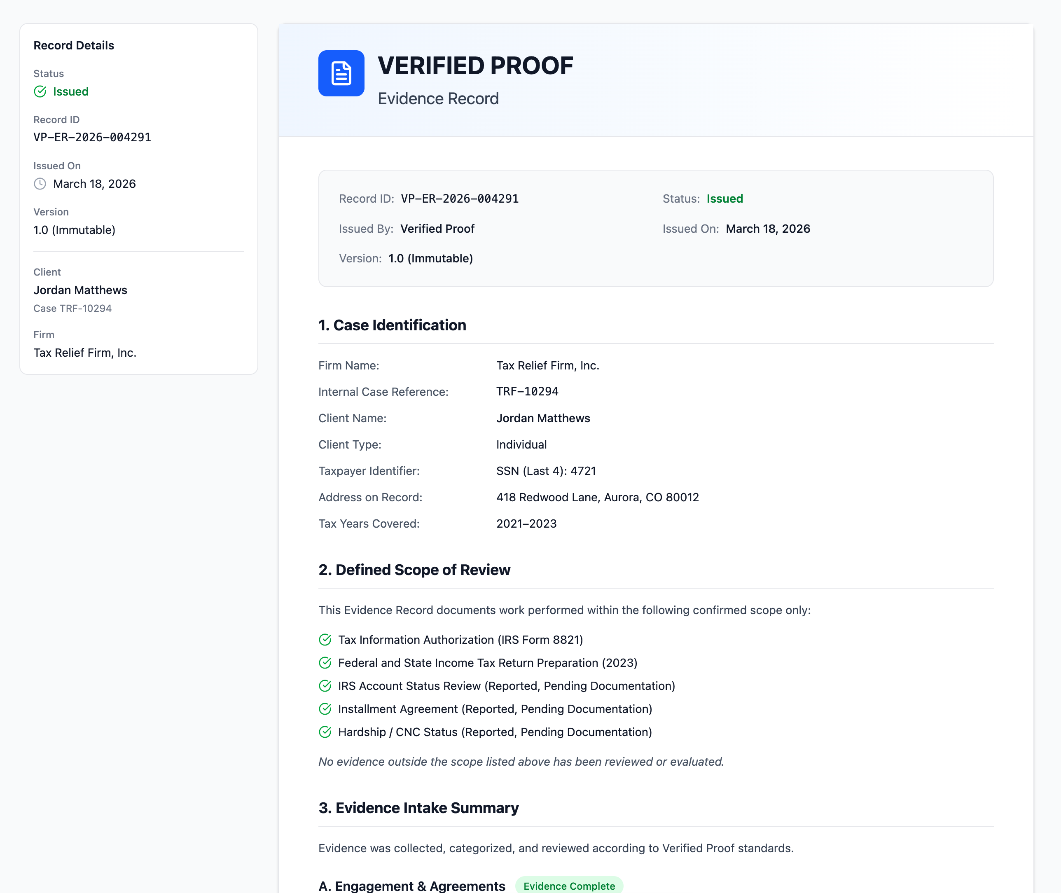The width and height of the screenshot is (1061, 893).
Task: Collapse the Defined Scope of Review section
Action: pyautogui.click(x=414, y=570)
